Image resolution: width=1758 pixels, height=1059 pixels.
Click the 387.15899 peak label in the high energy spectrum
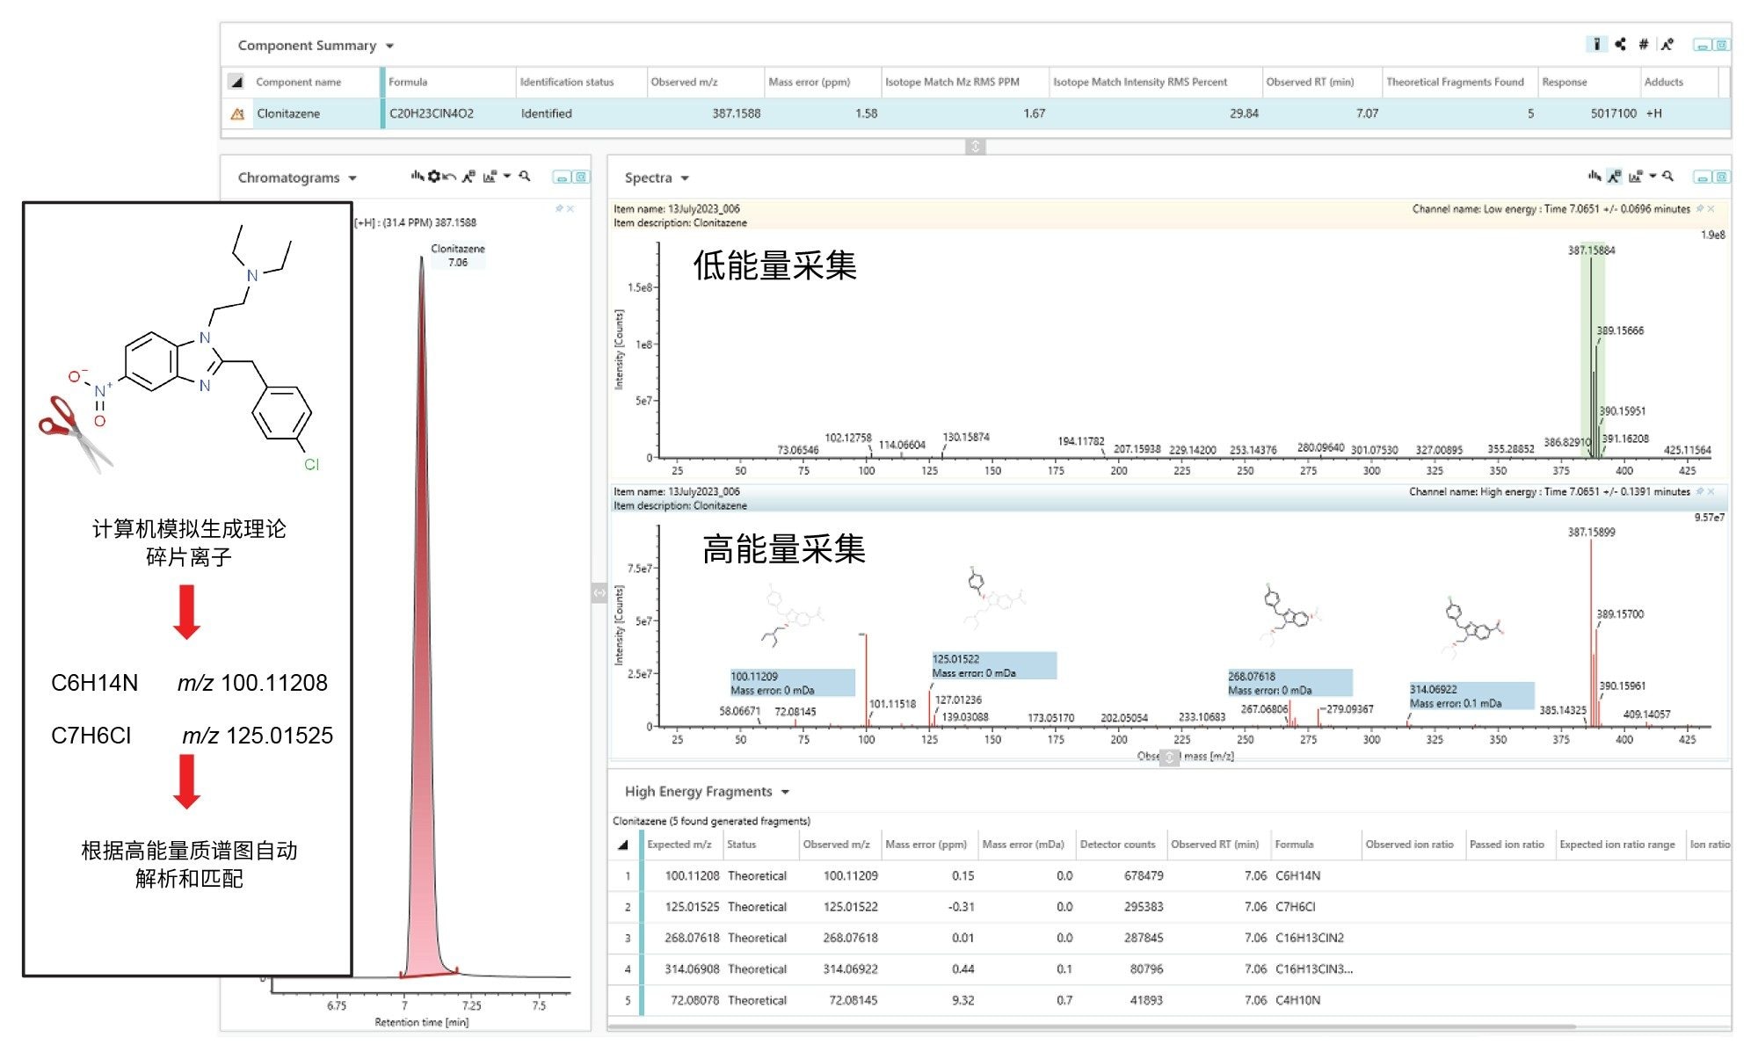1591,532
